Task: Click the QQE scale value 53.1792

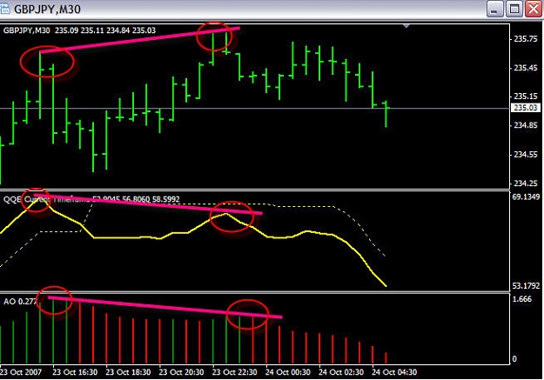Action: 526,286
